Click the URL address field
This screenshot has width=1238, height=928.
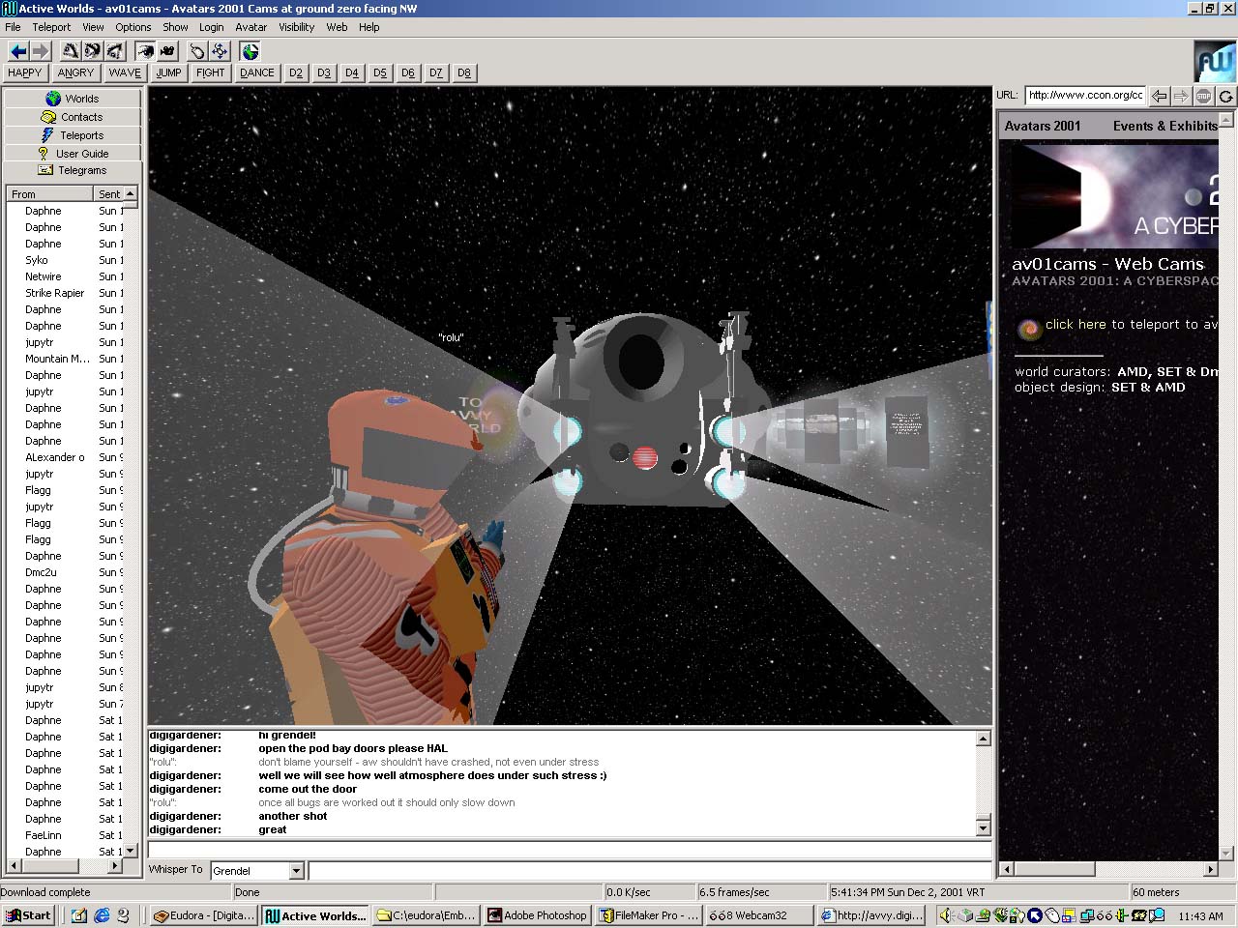(x=1085, y=95)
